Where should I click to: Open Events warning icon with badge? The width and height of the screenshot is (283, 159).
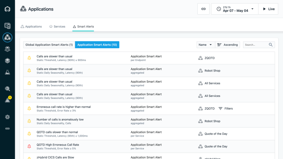click(8, 100)
